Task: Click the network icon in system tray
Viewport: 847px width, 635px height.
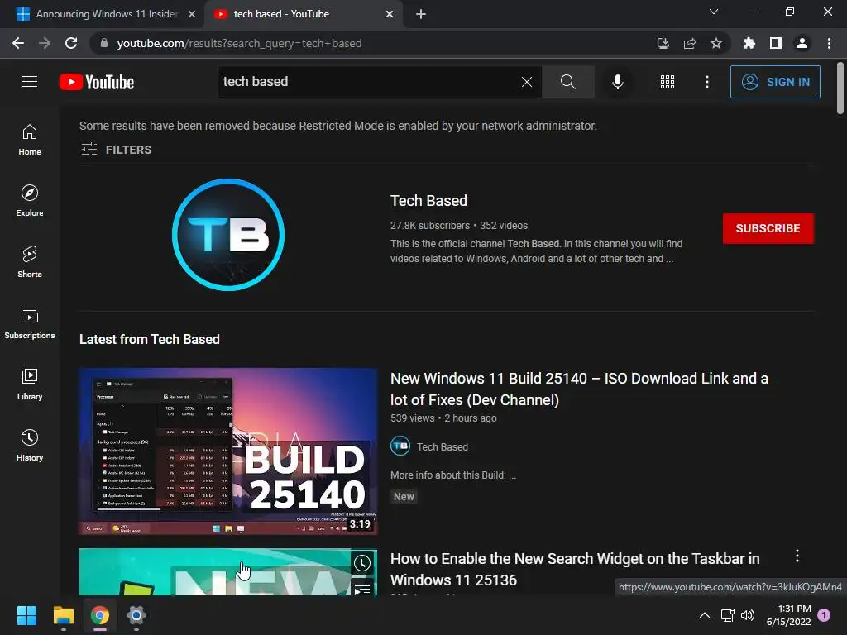Action: click(727, 615)
